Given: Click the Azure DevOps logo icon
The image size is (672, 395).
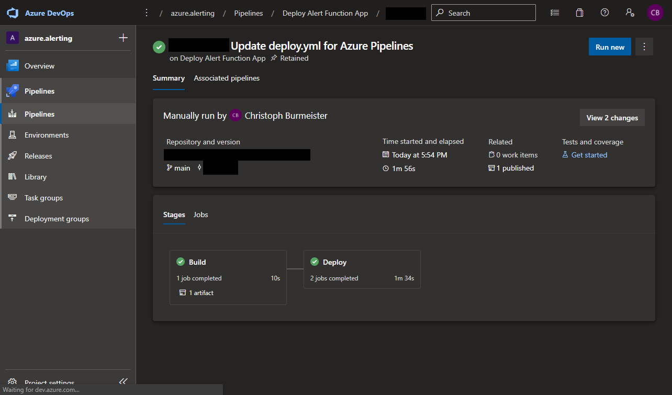Looking at the screenshot, I should (x=13, y=13).
